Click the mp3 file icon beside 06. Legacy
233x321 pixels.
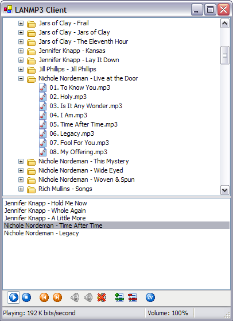tap(42, 133)
